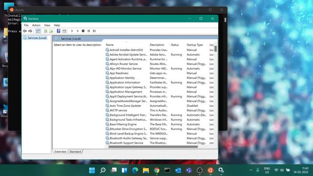This screenshot has height=176, width=313.
Task: Select the Adobe Acrobat Update Service row
Action: point(160,55)
